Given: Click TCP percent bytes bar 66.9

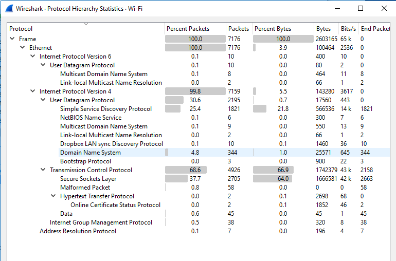Looking at the screenshot, I should coord(273,170).
